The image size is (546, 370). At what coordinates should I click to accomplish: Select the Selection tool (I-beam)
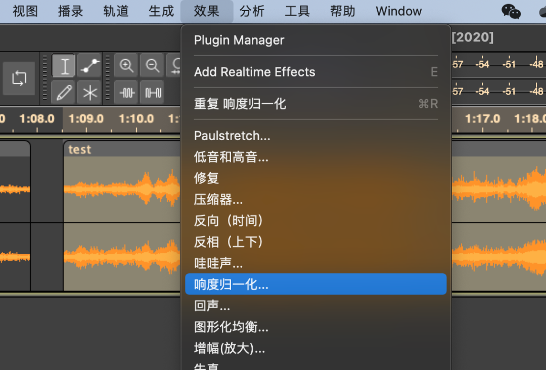[x=64, y=66]
